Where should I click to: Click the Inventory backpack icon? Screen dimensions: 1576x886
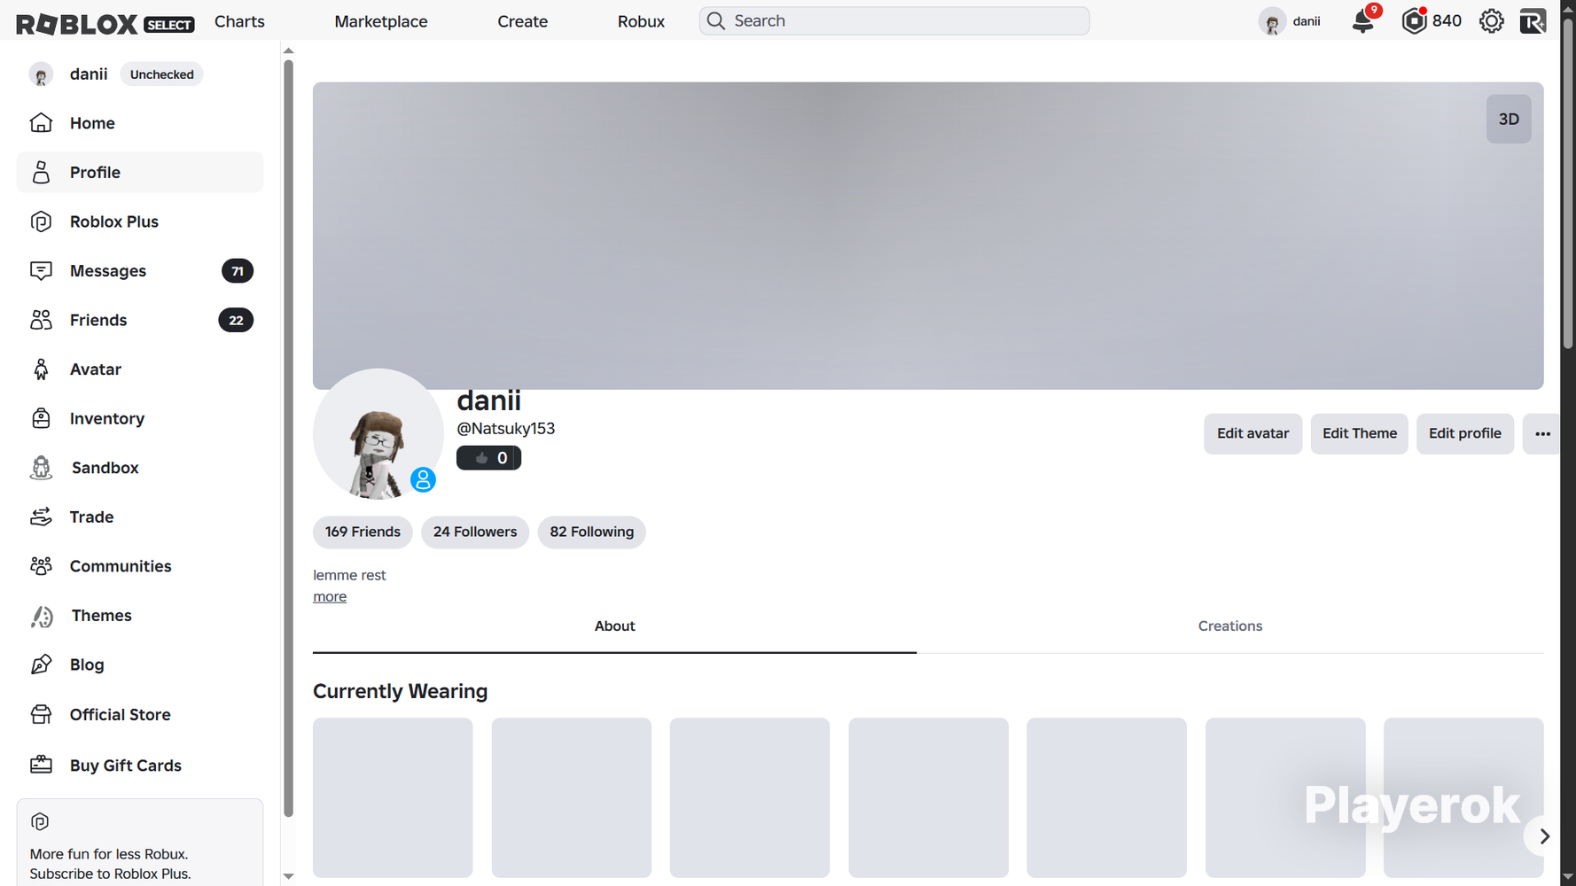[x=41, y=418]
